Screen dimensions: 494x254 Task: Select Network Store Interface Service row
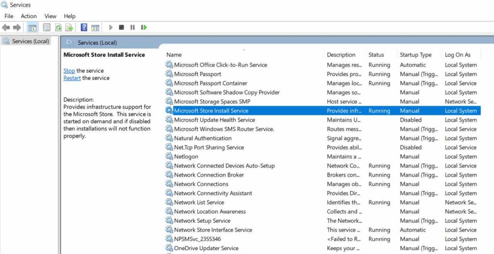coord(323,230)
